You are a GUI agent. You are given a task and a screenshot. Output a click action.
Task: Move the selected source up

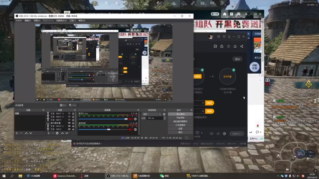tap(62, 133)
